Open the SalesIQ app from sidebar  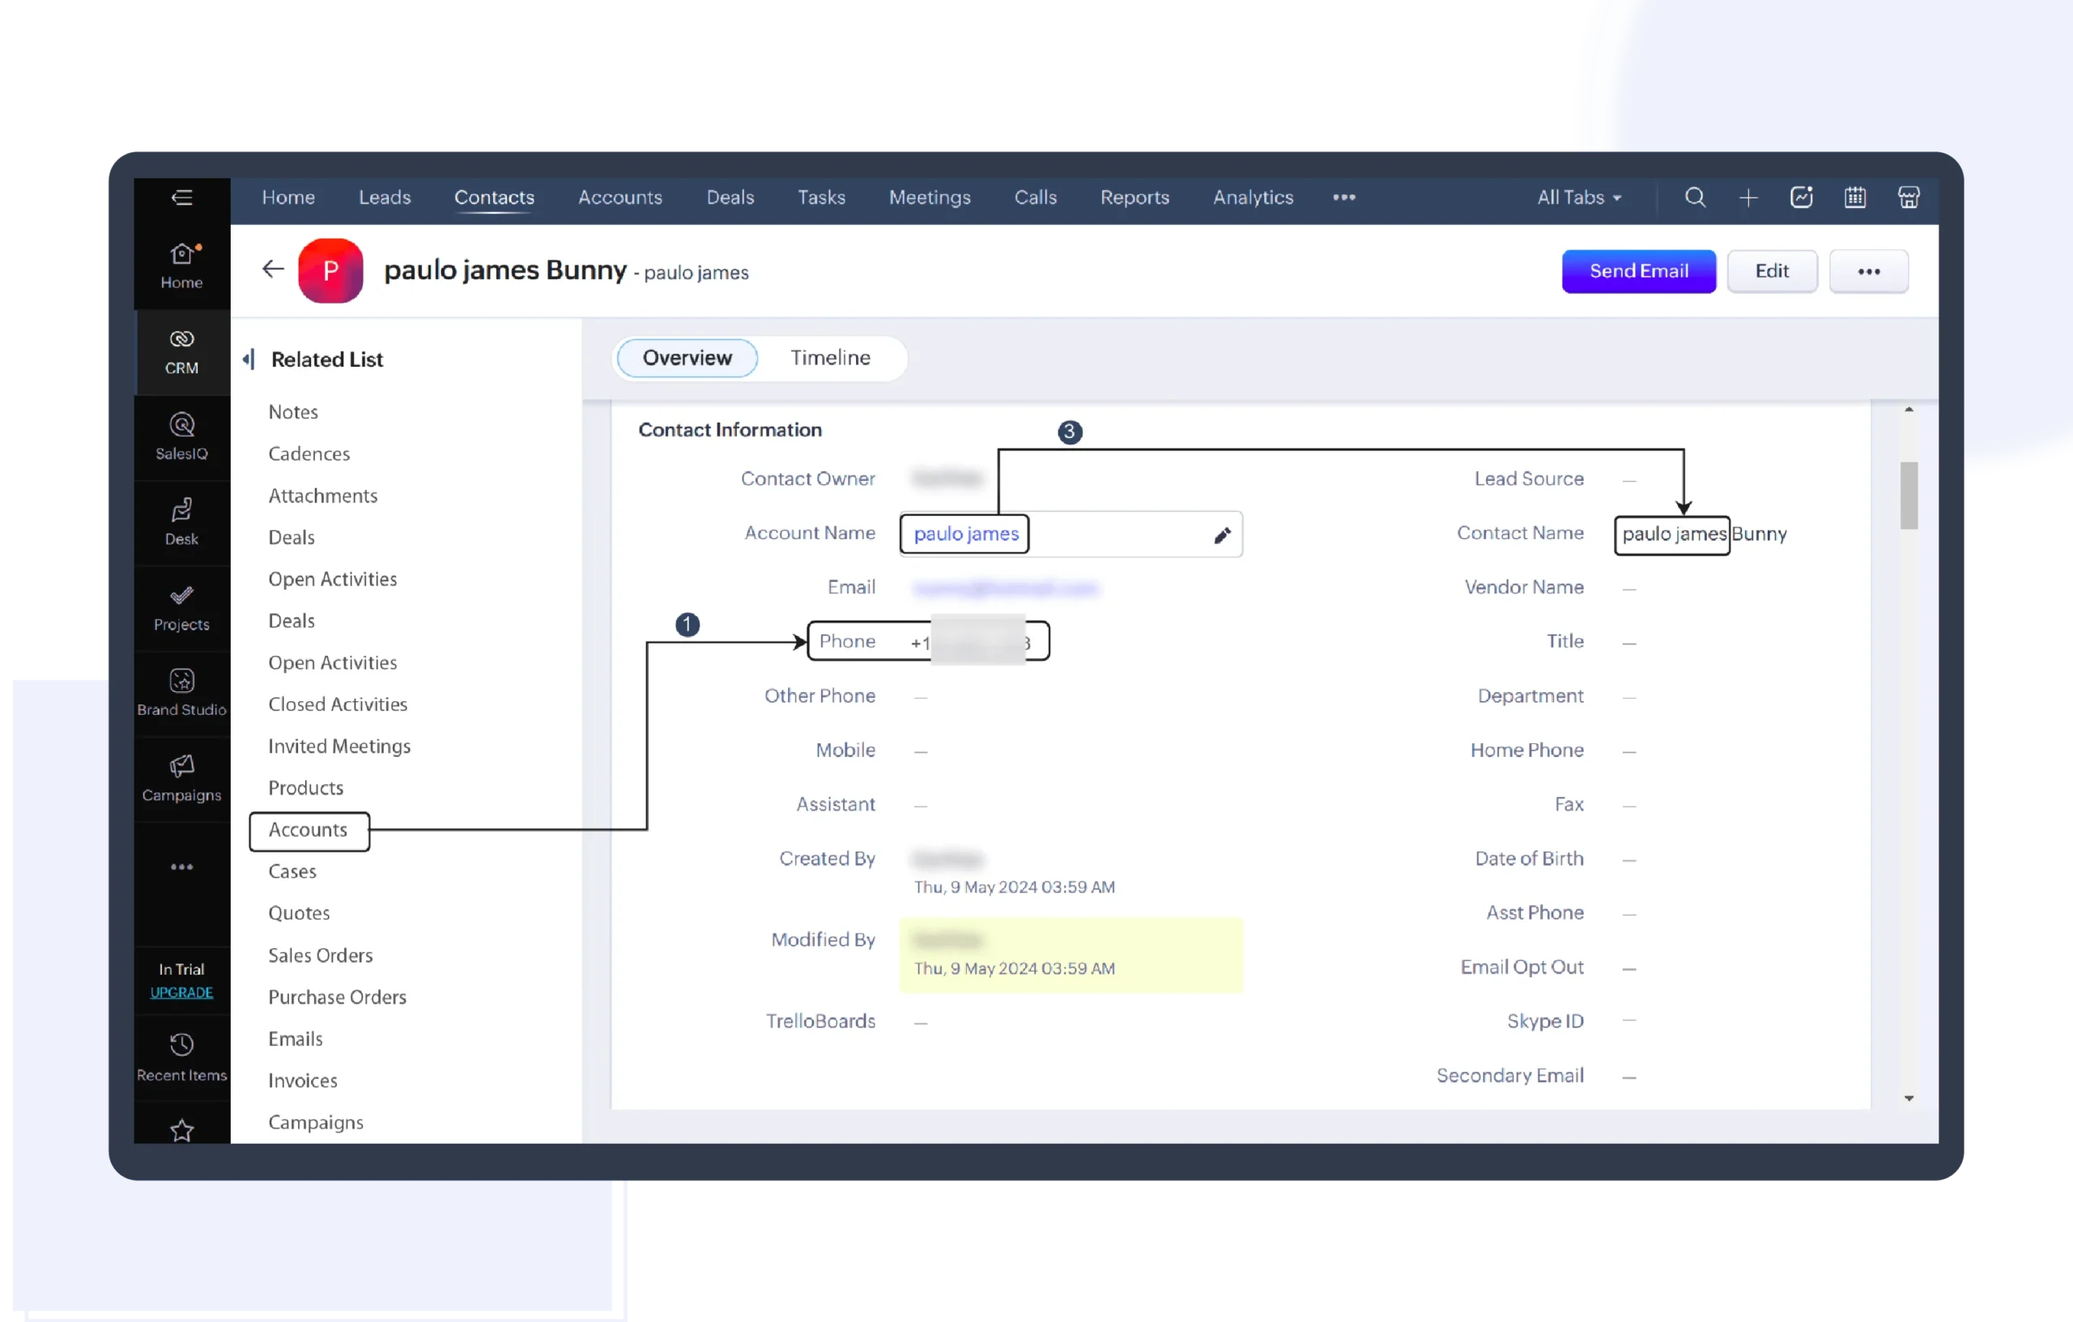[x=181, y=437]
